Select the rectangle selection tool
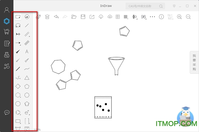The height and width of the screenshot is (132, 199). [18, 17]
